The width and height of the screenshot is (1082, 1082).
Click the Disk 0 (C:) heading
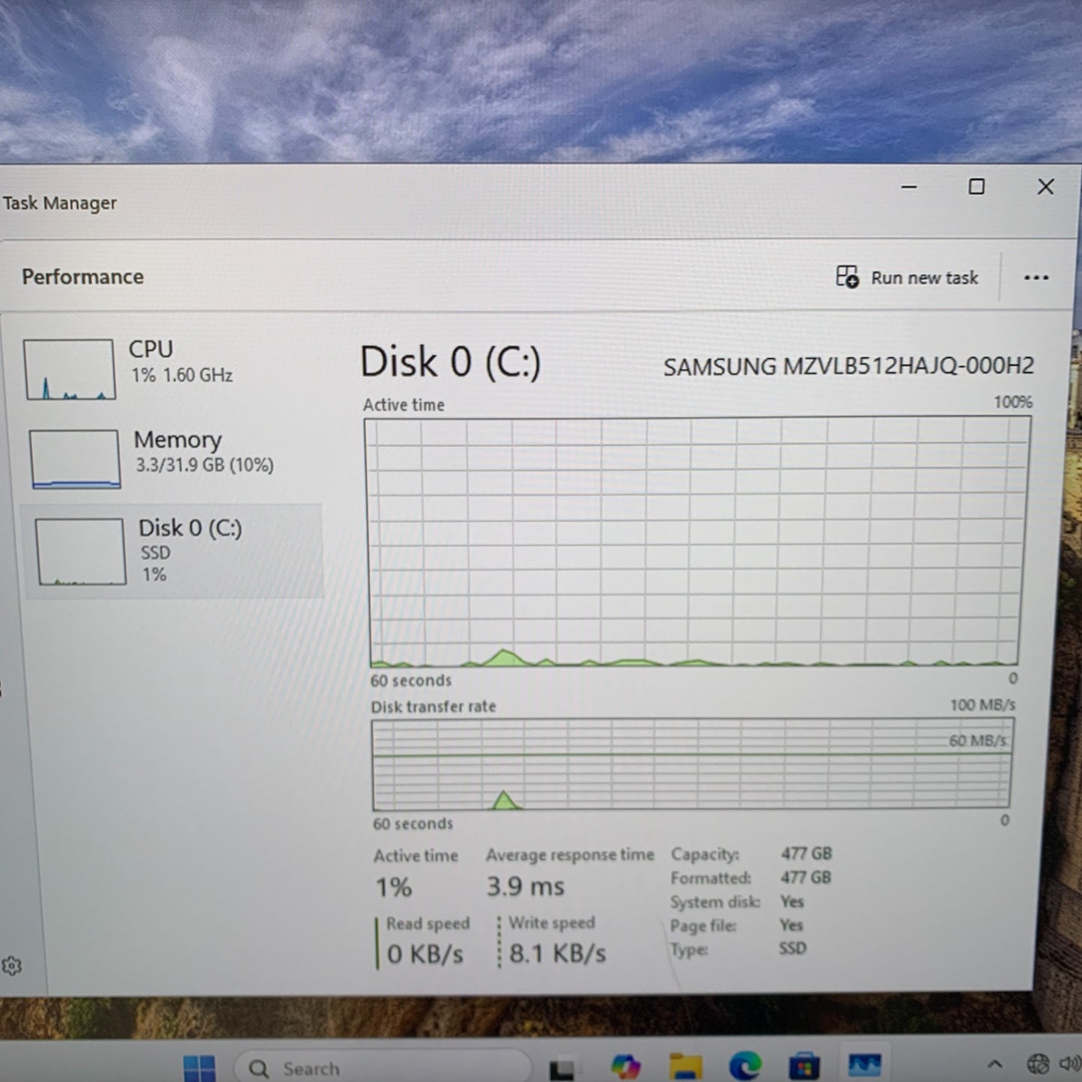pos(450,362)
